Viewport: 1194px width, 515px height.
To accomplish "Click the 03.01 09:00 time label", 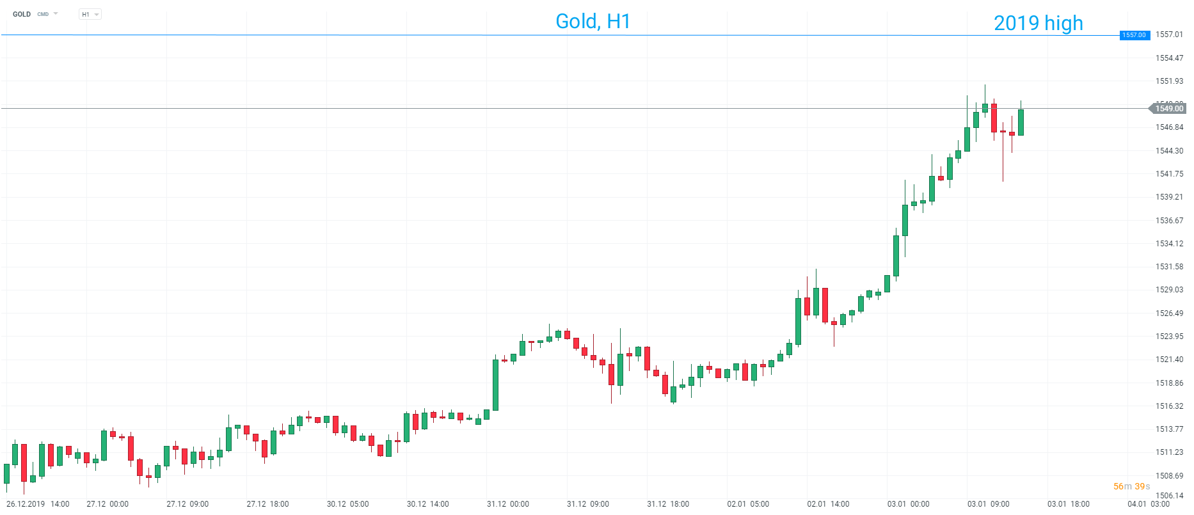I will (988, 504).
